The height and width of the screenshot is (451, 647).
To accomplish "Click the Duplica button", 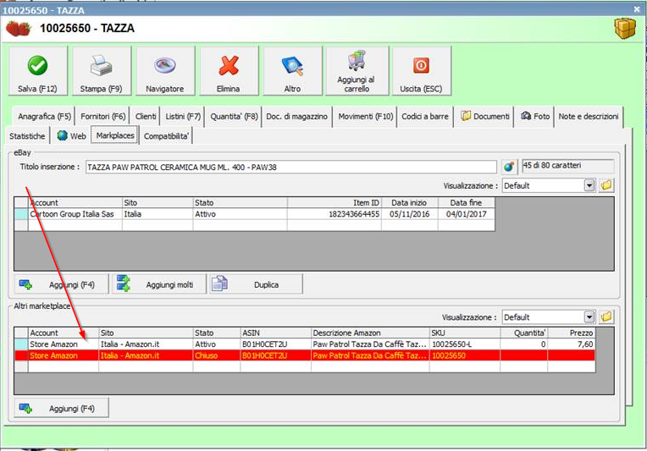I will coord(257,284).
